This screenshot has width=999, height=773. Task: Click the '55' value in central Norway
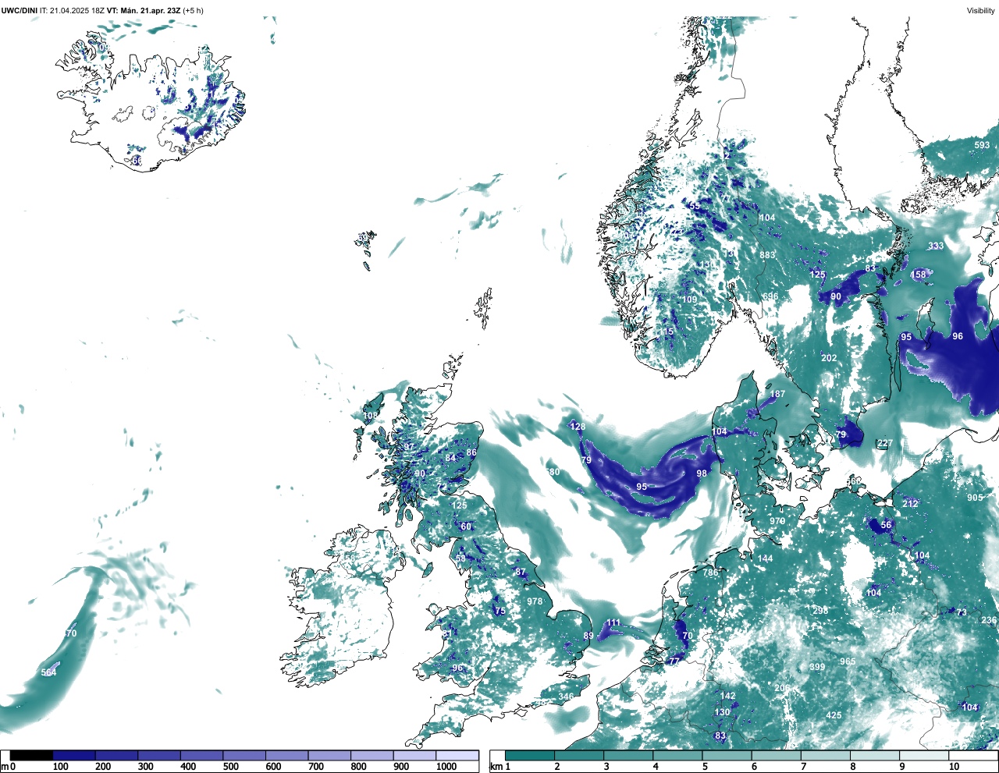pos(694,206)
